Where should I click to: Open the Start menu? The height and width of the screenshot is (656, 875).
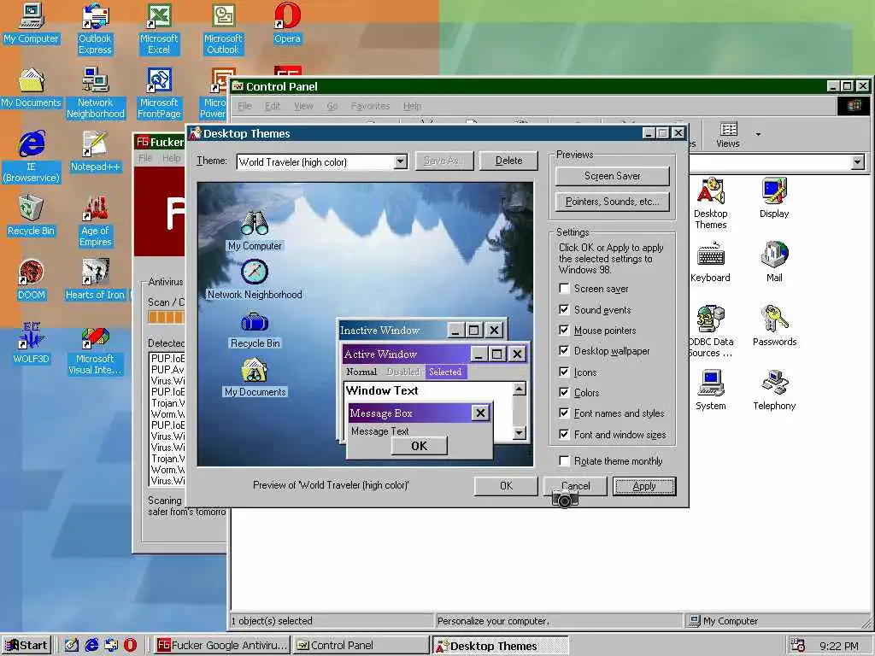tap(26, 646)
